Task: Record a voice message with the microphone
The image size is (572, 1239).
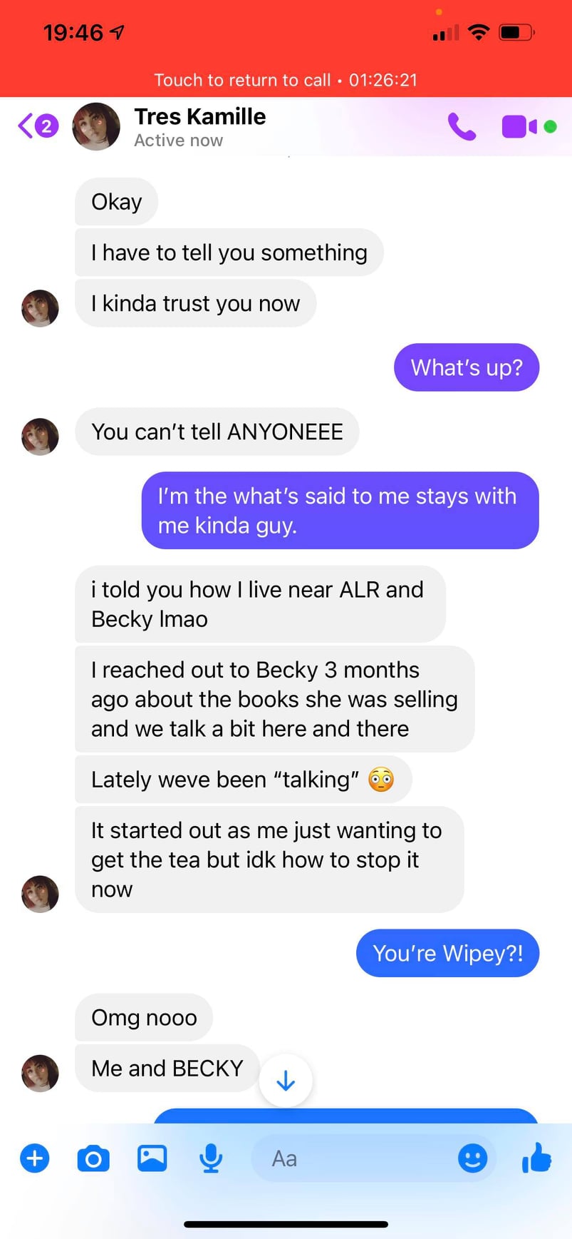Action: (211, 1158)
